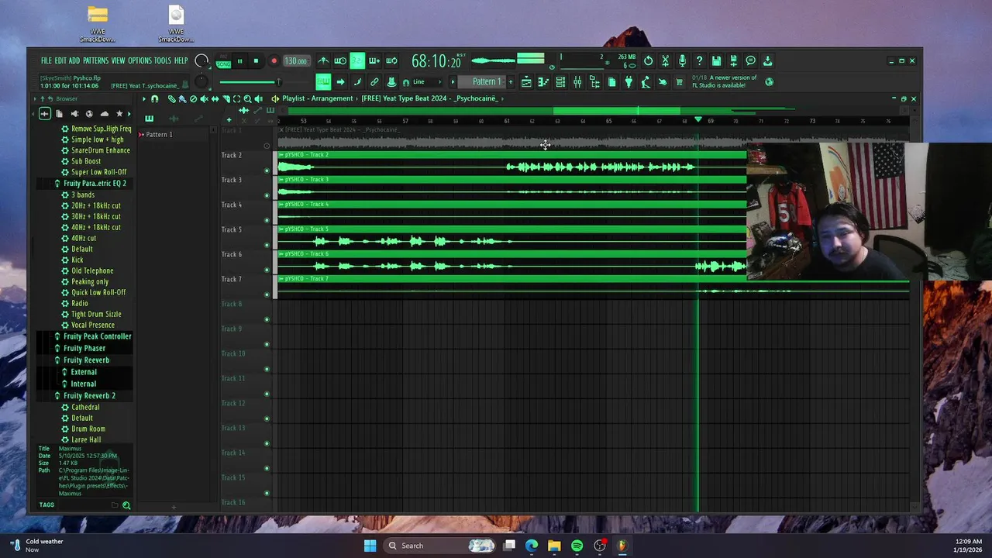Viewport: 992px width, 558px height.
Task: Save new version of project
Action: 733,60
